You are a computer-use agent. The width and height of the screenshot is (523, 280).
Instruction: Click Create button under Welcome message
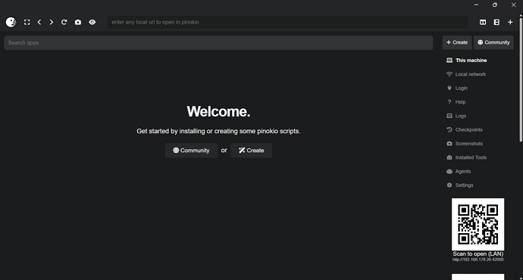tap(251, 151)
